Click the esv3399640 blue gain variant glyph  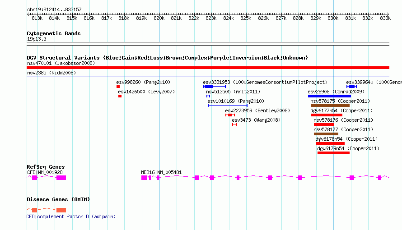pos(351,87)
